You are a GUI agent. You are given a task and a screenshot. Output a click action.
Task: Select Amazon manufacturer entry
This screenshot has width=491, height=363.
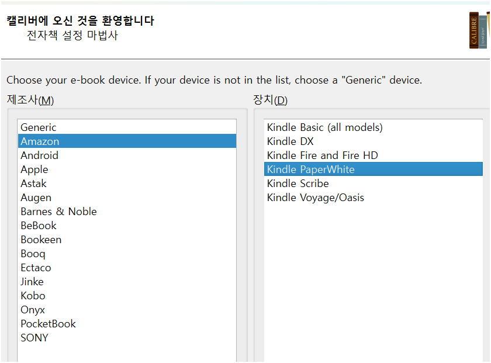[x=127, y=141]
